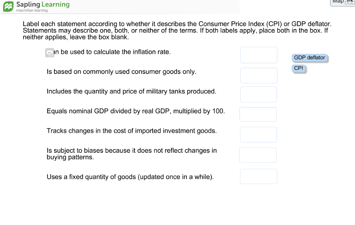Image resolution: width=355 pixels, height=225 pixels.
Task: Click answer box for consumer goods only statement
Action: [x=259, y=75]
